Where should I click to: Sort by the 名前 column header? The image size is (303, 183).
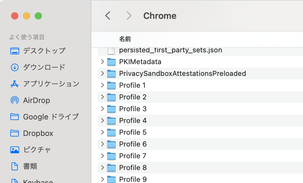(125, 39)
